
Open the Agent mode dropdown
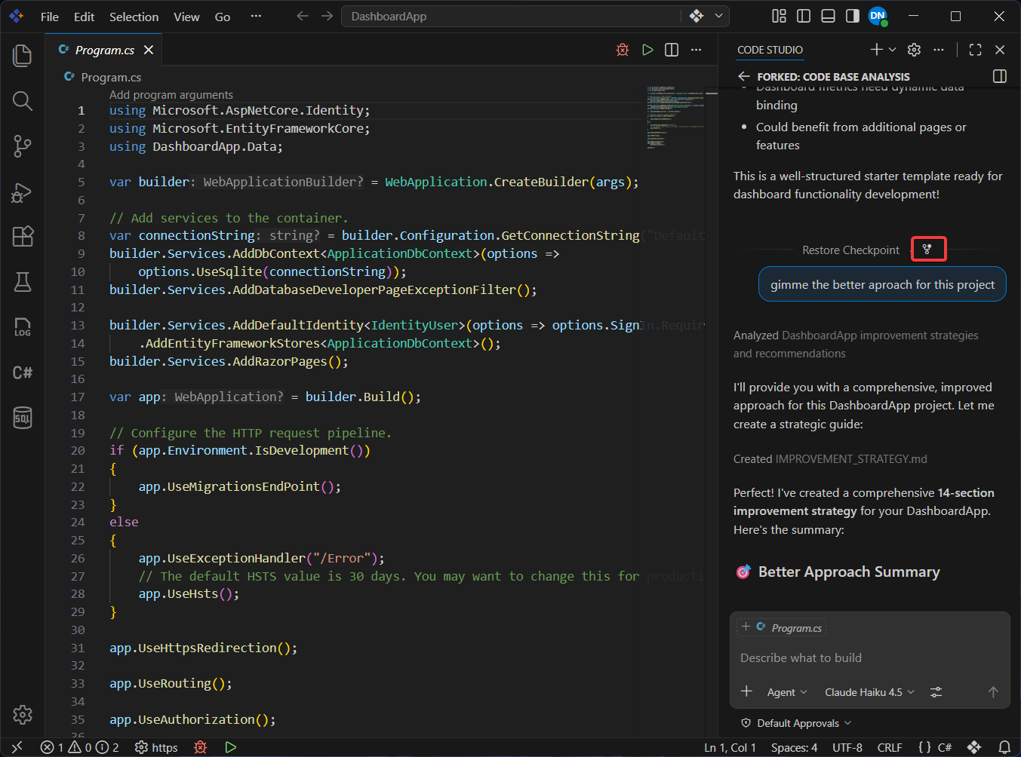787,692
